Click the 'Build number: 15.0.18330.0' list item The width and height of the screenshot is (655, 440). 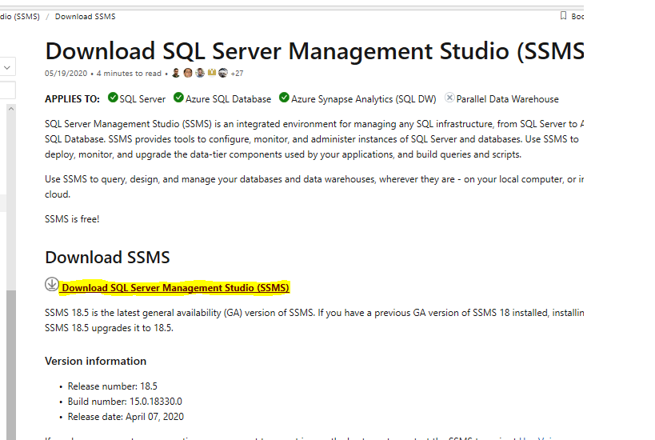(x=125, y=402)
